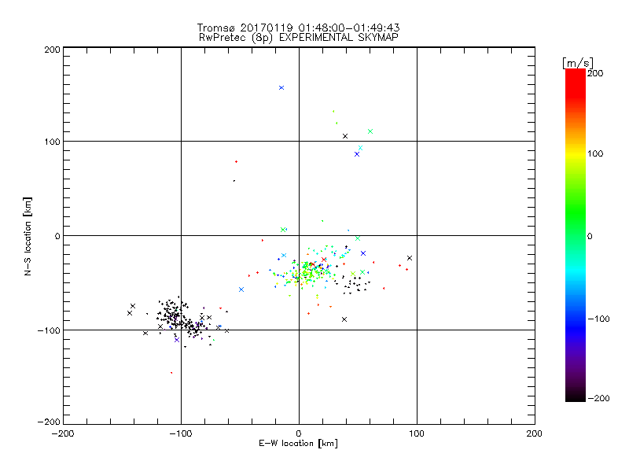The height and width of the screenshot is (472, 629).
Task: Click the blue X marker southwest of center
Action: point(241,289)
